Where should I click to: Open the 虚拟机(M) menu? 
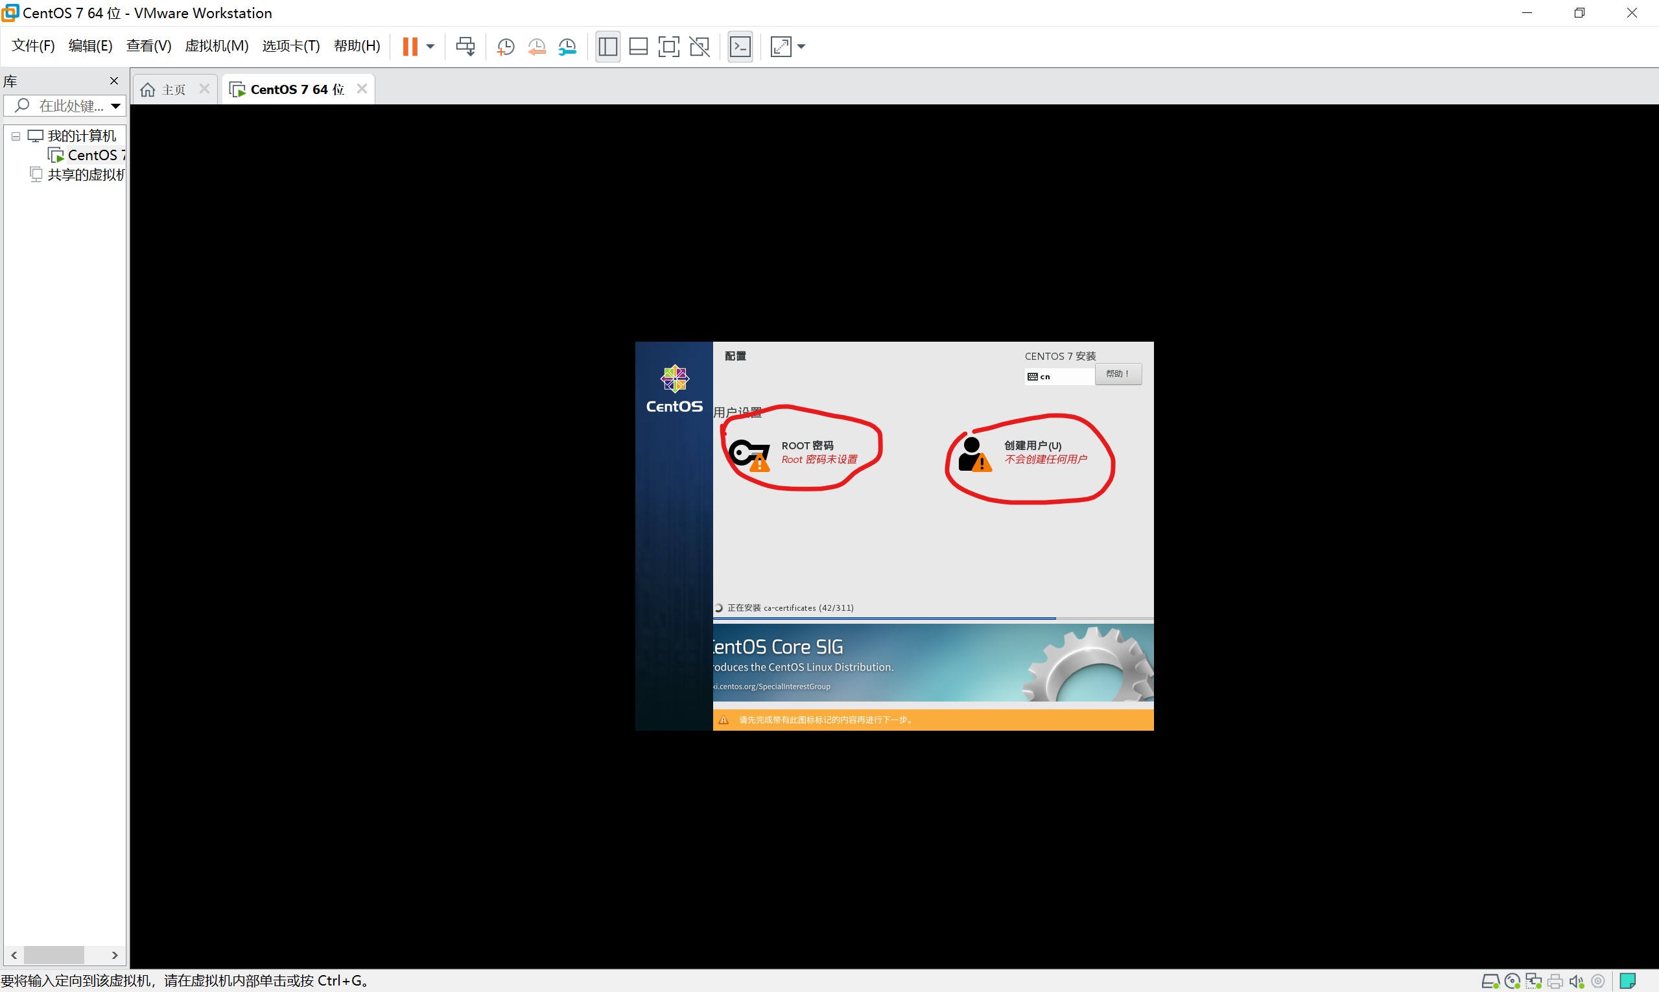click(217, 45)
